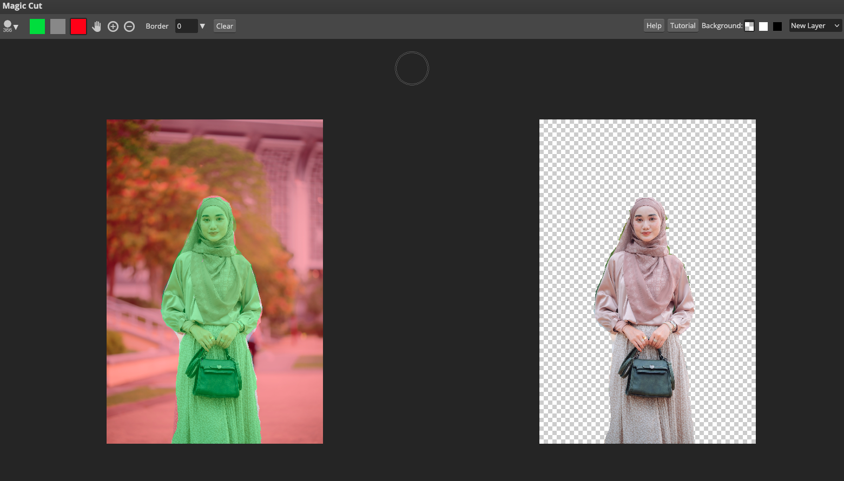844x481 pixels.
Task: Set background to transparent checkerboard
Action: tap(749, 26)
